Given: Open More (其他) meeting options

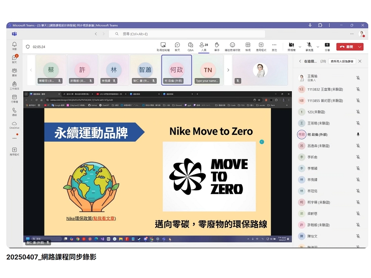Looking at the screenshot, I should (274, 47).
